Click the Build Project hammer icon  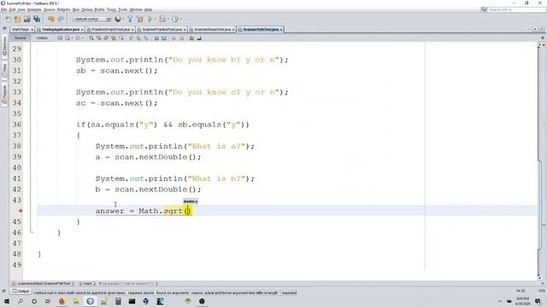tap(130, 19)
